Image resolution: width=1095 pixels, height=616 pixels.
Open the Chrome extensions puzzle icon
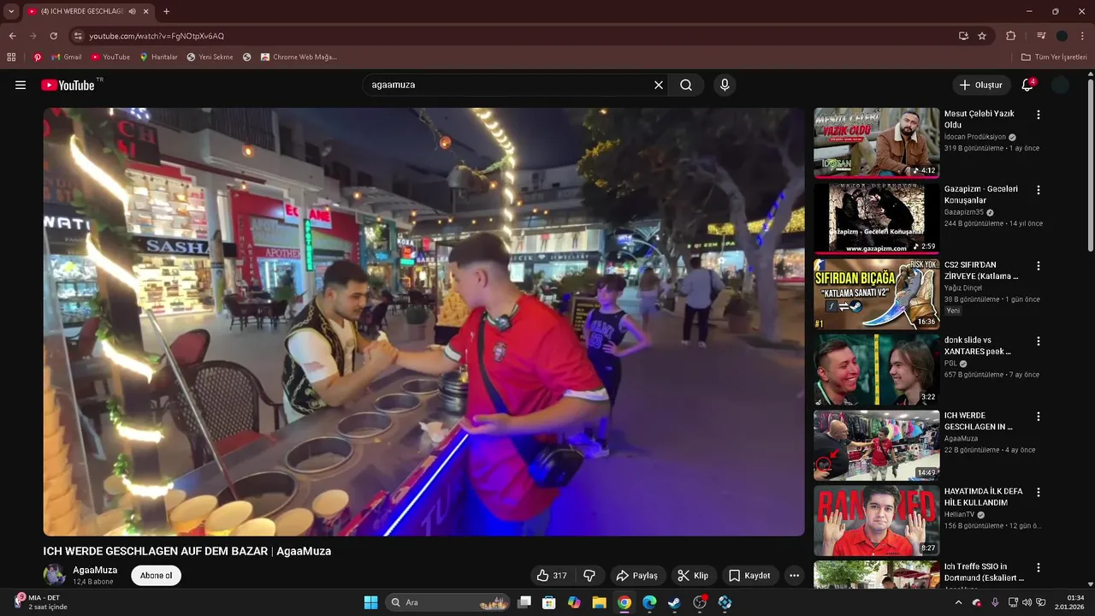click(1010, 36)
